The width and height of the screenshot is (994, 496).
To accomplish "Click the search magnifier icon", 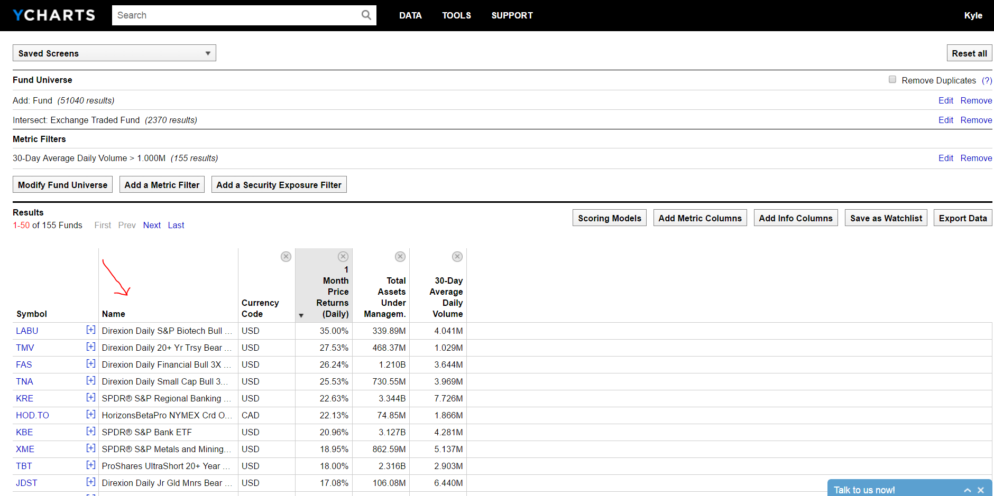I will (366, 15).
